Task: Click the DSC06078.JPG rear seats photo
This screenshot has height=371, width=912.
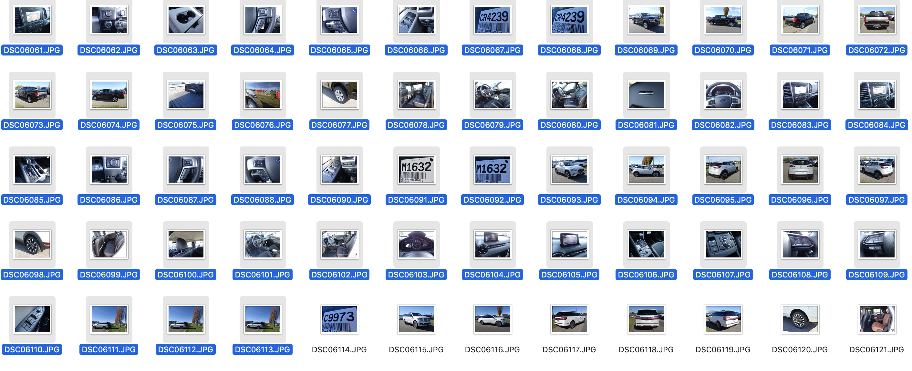Action: point(416,95)
